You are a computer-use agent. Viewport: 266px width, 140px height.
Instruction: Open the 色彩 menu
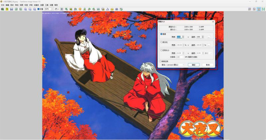pyautogui.click(x=12, y=5)
